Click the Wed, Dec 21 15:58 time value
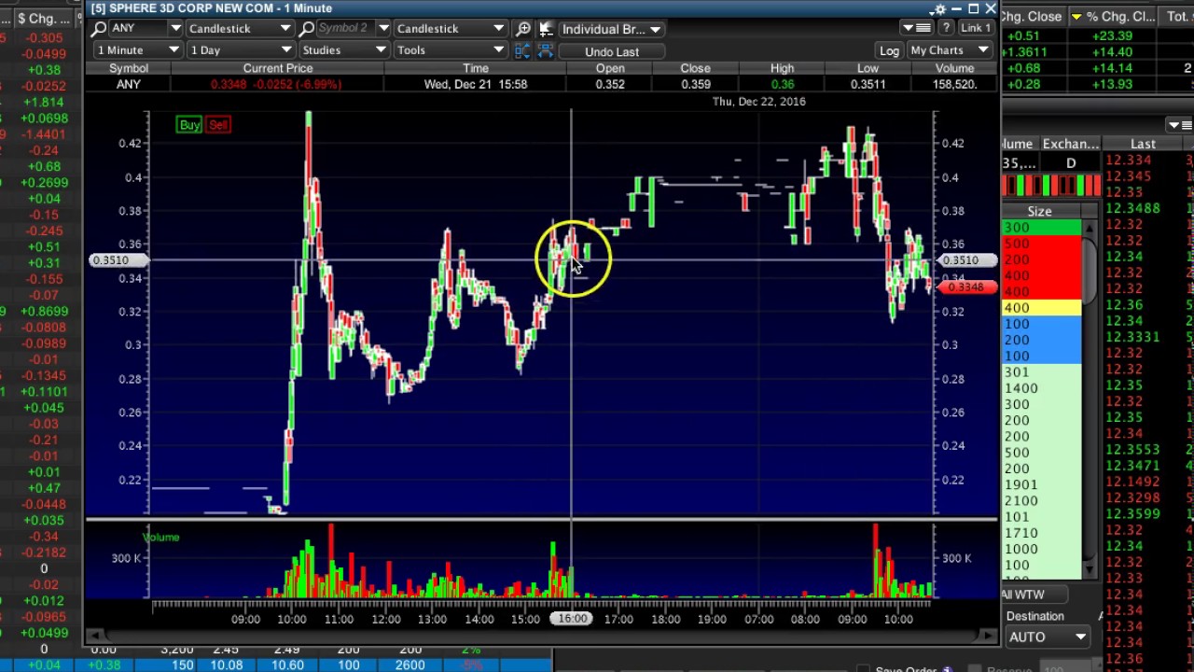 (x=476, y=84)
